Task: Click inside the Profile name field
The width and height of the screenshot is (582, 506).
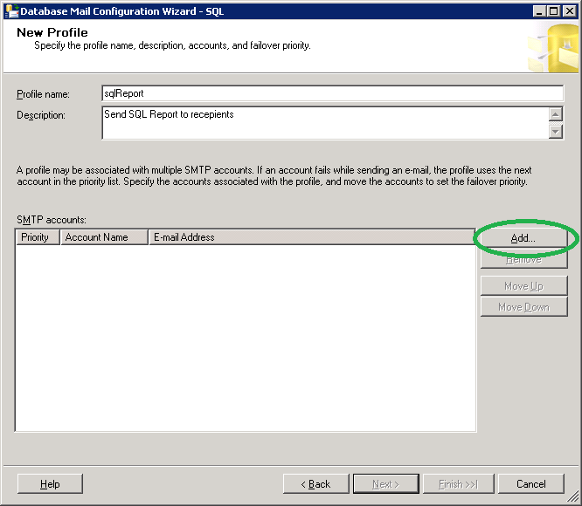Action: [332, 93]
